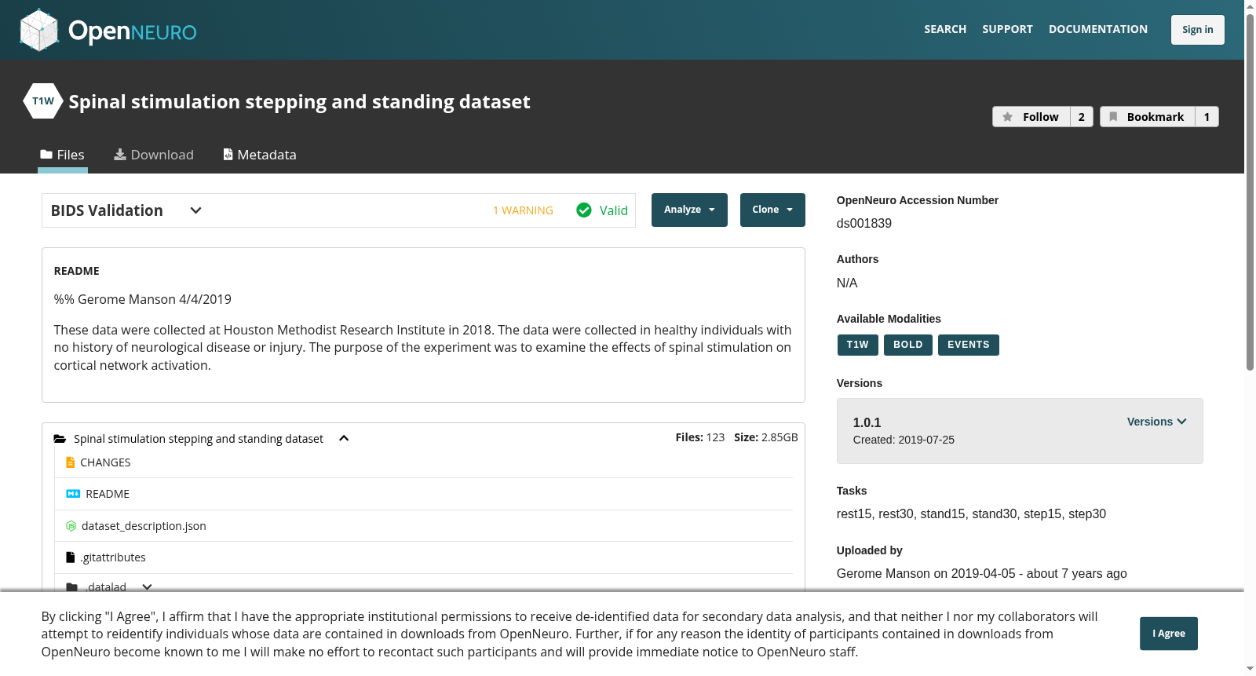Expand the .datalad folder

[147, 587]
